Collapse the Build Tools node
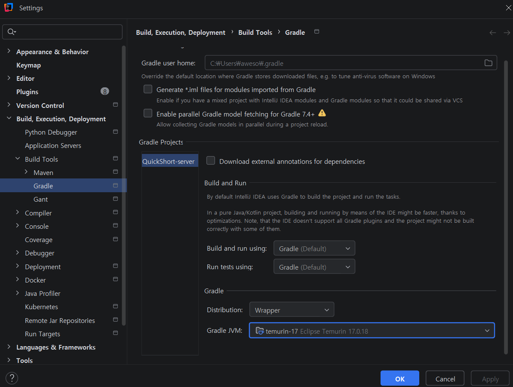The height and width of the screenshot is (387, 513). [18, 158]
